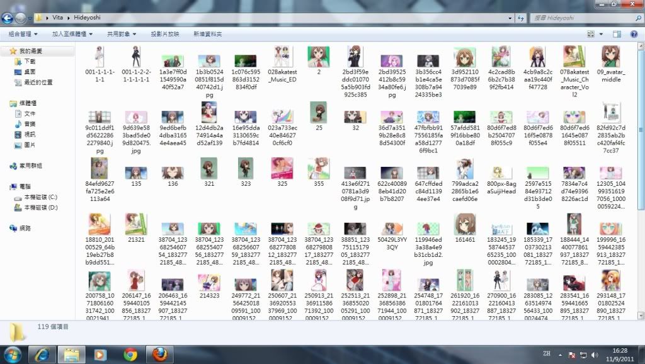Image resolution: width=645 pixels, height=364 pixels.
Task: Open Explorer help via question mark icon
Action: click(634, 34)
